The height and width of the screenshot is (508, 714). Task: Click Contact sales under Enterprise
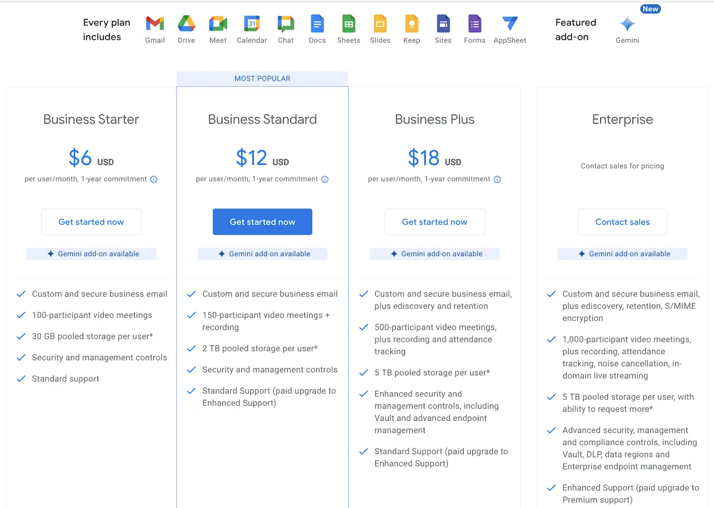622,222
